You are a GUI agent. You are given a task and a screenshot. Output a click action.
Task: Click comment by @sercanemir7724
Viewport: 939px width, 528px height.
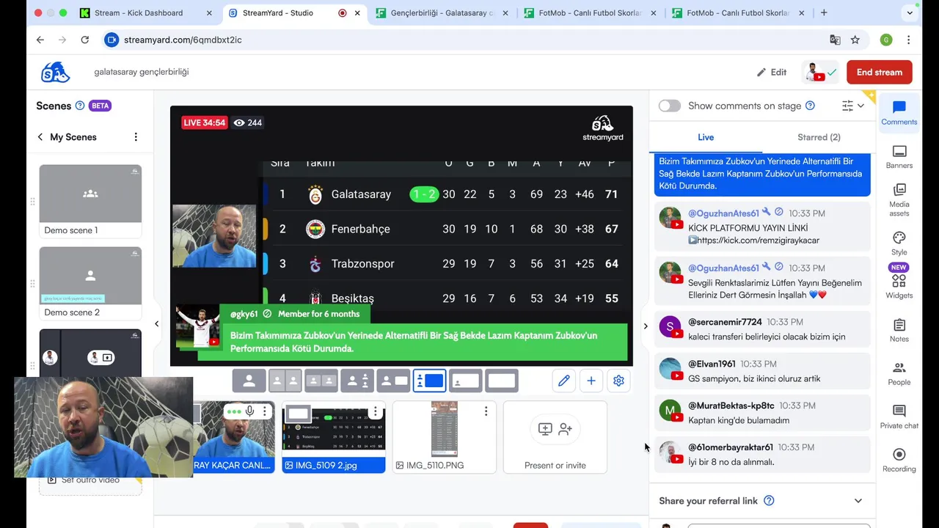pyautogui.click(x=761, y=329)
